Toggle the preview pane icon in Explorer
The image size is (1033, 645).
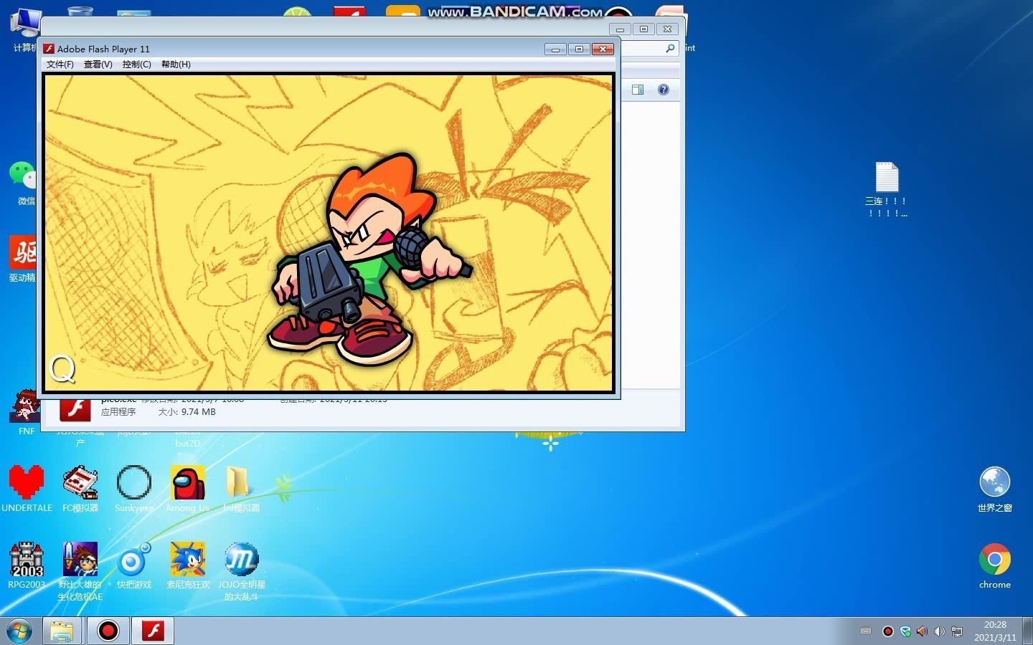coord(638,90)
